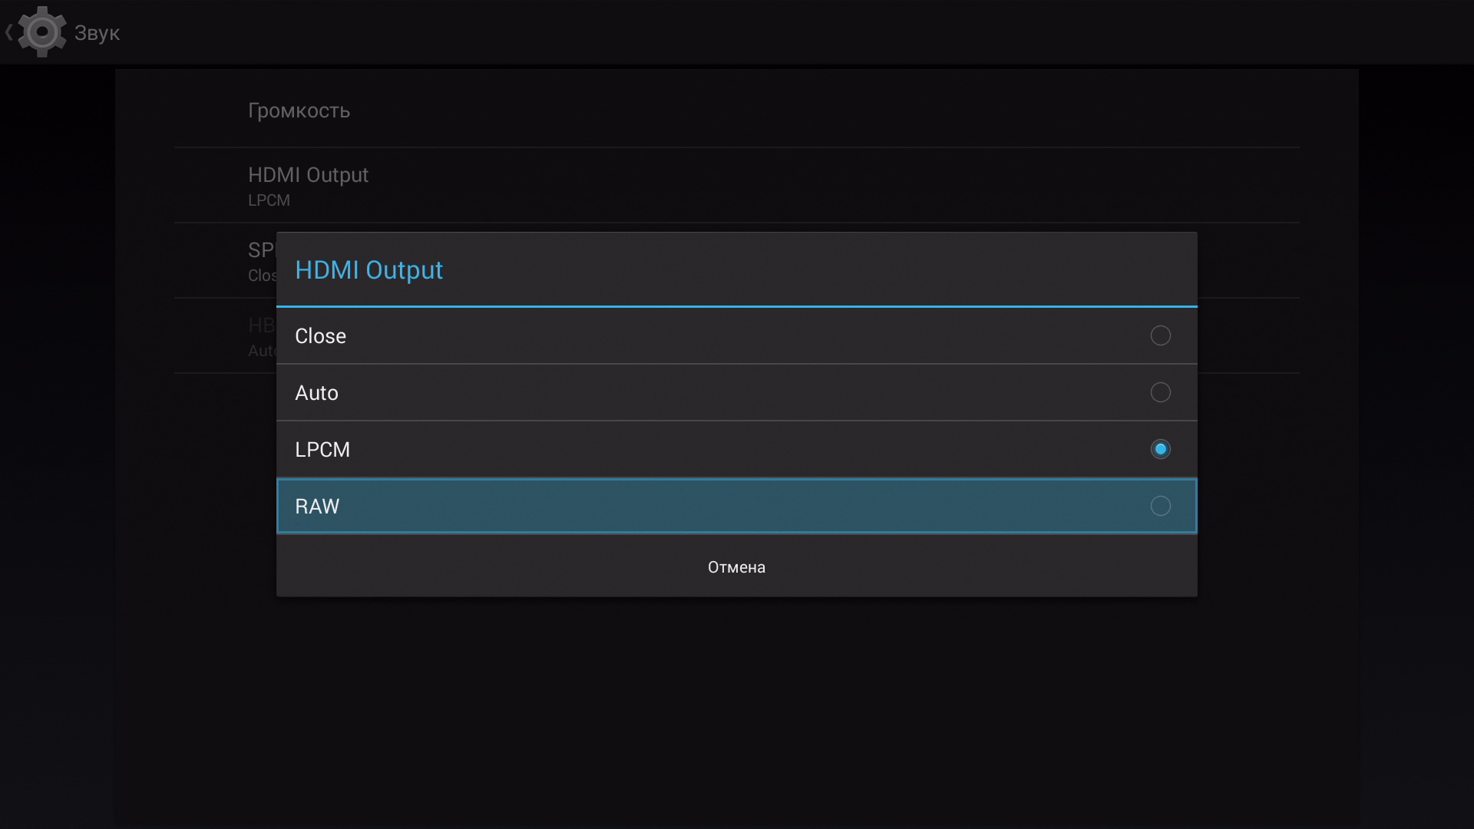Click the Звук header title
Screen dimensions: 1474x829
[97, 33]
